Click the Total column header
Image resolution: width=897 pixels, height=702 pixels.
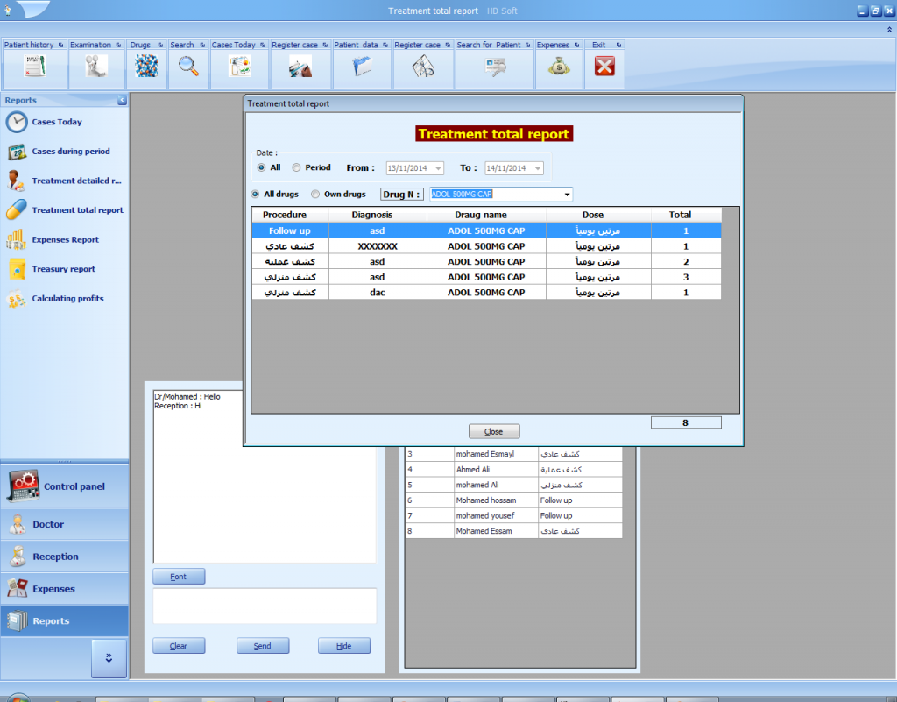(686, 215)
